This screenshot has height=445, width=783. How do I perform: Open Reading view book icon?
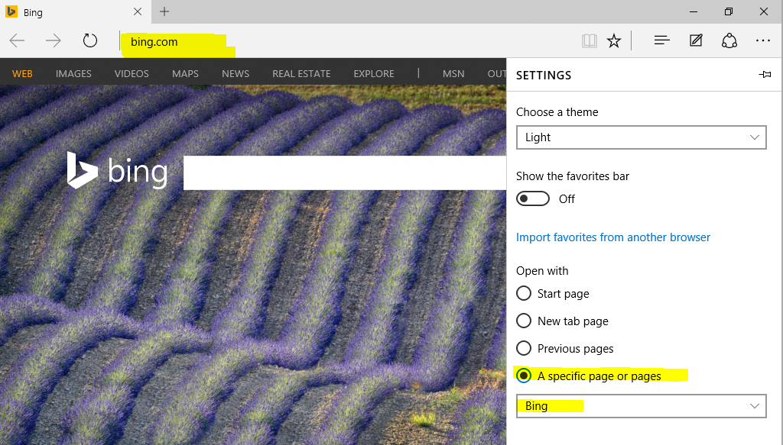point(590,41)
